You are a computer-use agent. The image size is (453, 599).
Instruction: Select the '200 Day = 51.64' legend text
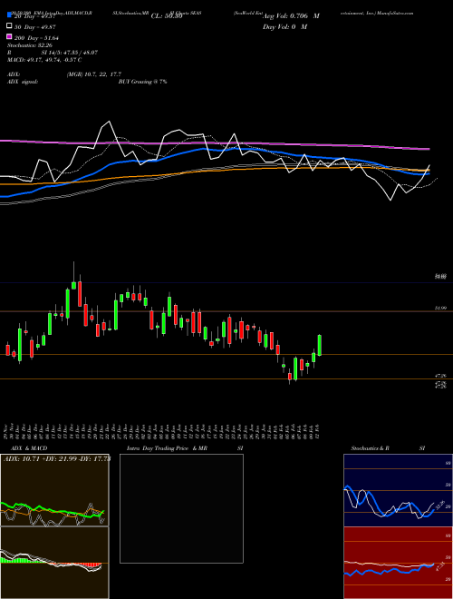coord(36,38)
